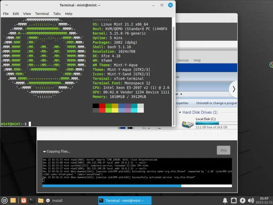Click the "Shell: bash 5.1.16" line
Screen dimensions: 273x205
point(112,47)
